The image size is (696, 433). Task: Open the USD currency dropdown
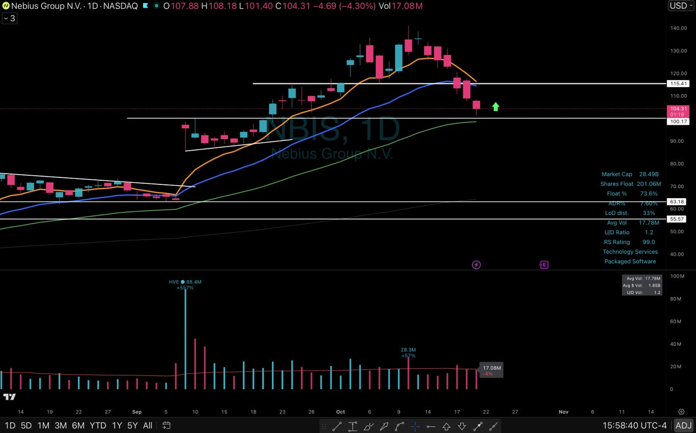coord(681,6)
